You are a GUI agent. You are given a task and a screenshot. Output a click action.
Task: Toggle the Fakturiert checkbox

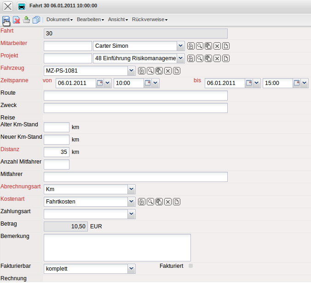(191, 266)
